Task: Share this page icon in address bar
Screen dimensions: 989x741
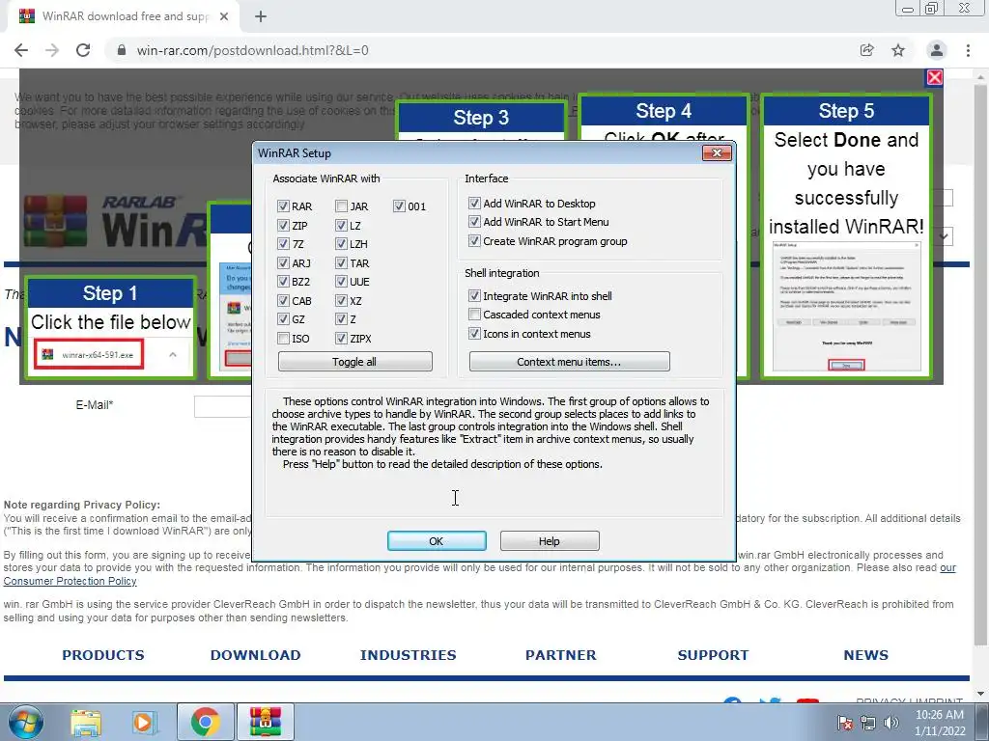Action: (866, 50)
